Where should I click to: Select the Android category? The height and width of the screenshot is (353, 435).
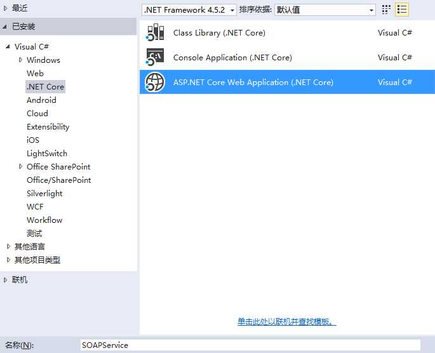point(41,100)
